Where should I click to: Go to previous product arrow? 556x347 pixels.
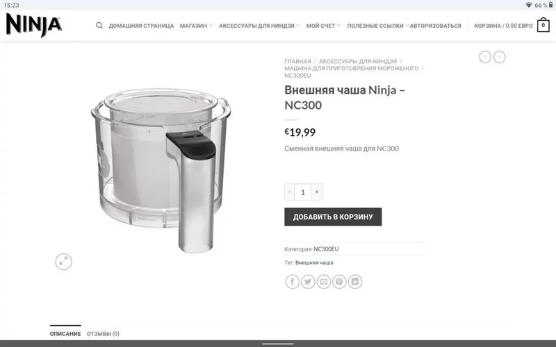tap(484, 57)
